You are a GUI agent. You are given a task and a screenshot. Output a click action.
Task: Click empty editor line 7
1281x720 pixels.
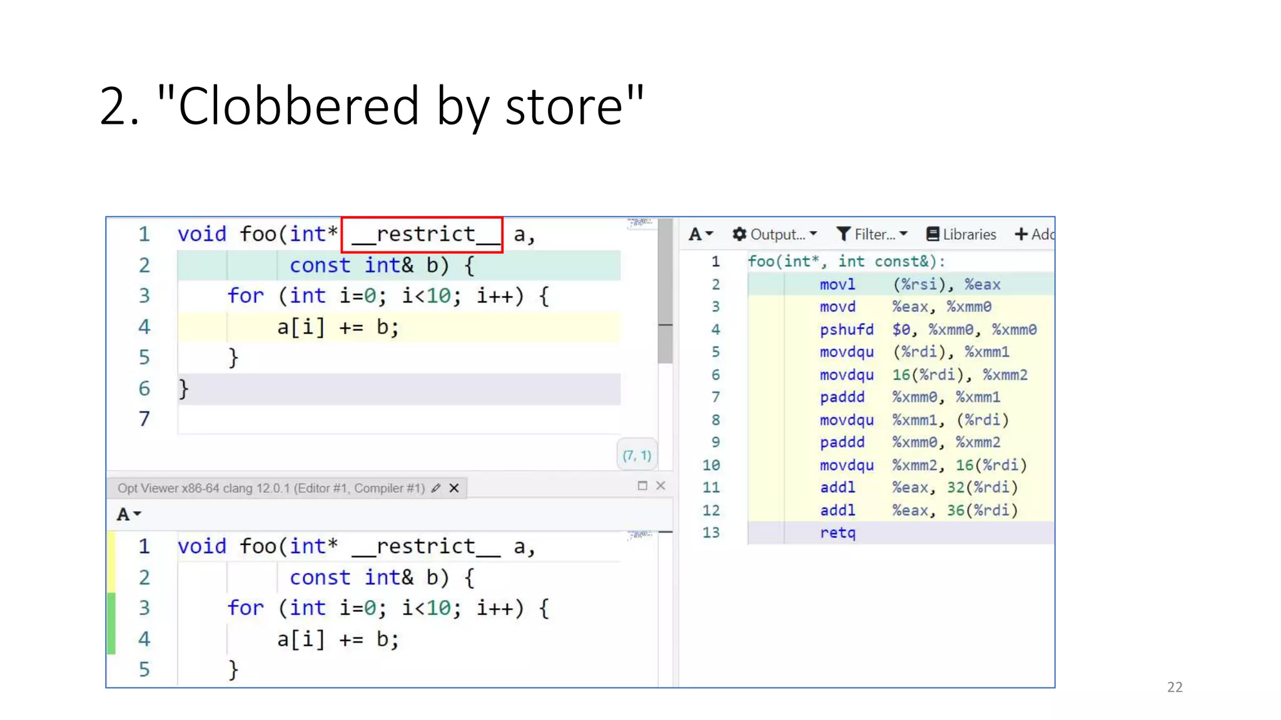coord(399,419)
